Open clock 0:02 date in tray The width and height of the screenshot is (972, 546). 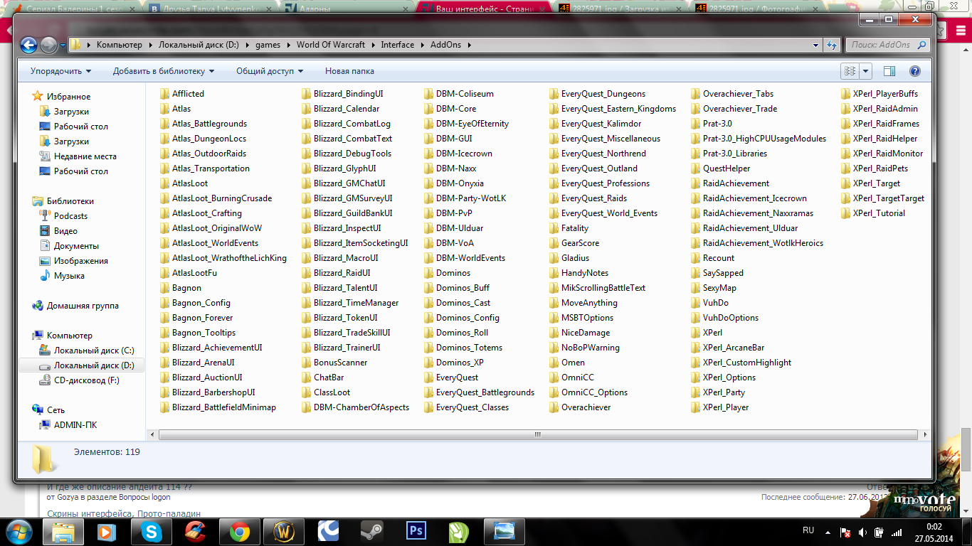tap(934, 532)
